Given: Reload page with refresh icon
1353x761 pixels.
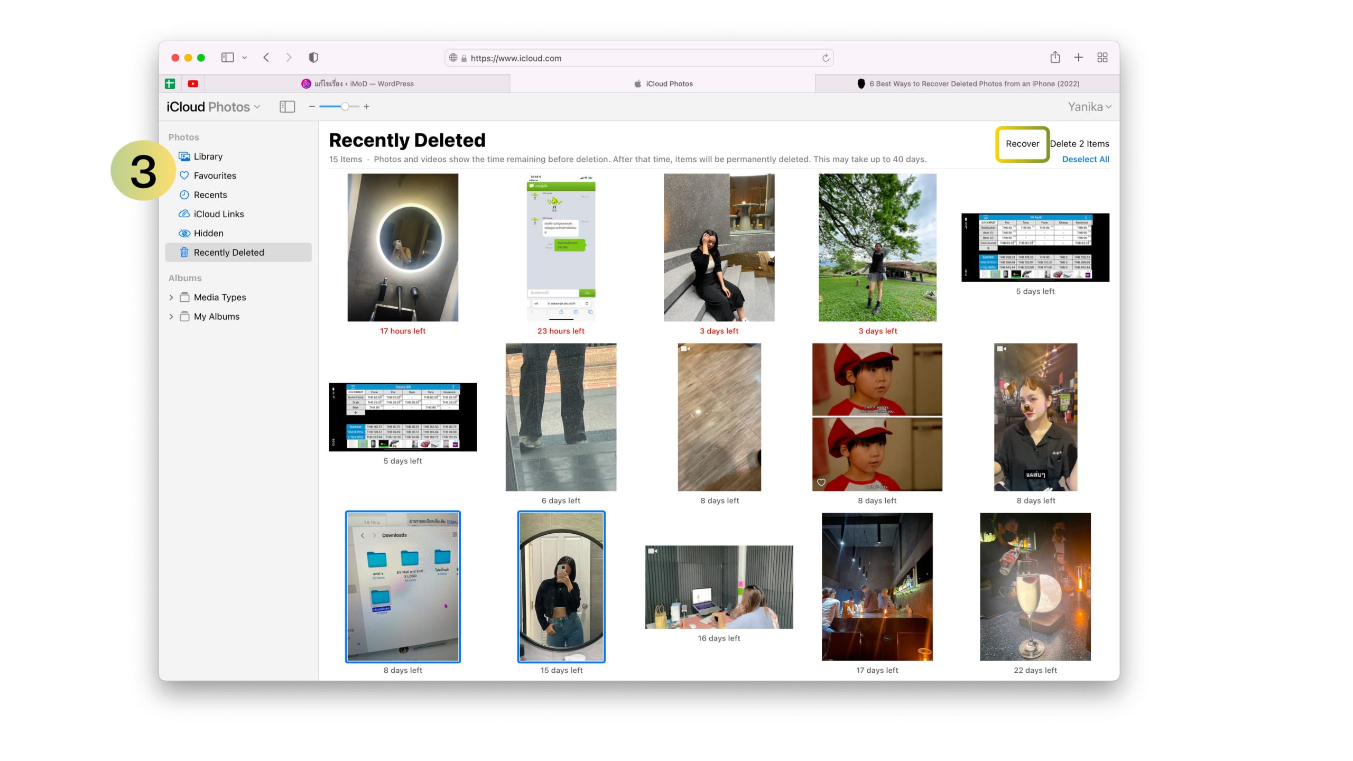Looking at the screenshot, I should click(x=826, y=58).
